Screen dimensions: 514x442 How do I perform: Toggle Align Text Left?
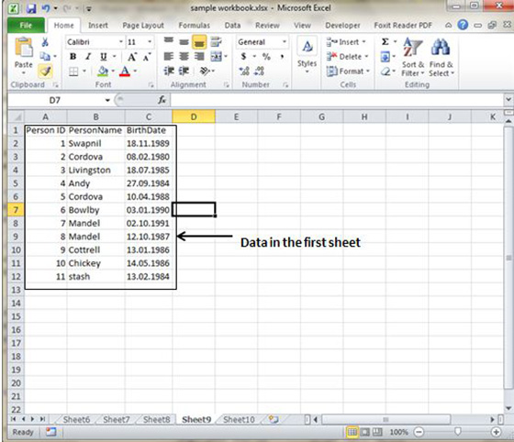pos(169,57)
